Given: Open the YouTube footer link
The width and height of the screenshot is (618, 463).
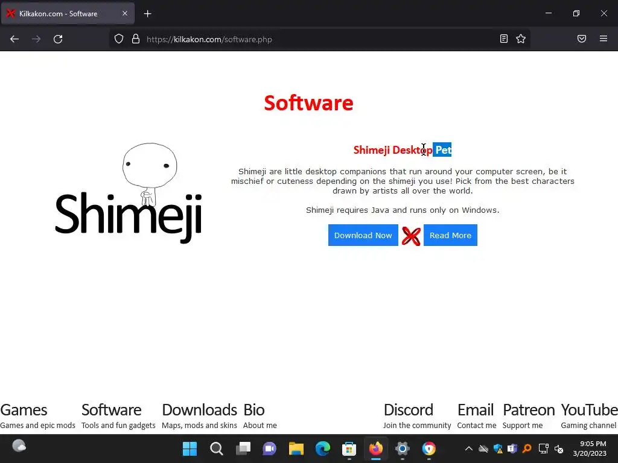Looking at the screenshot, I should pyautogui.click(x=589, y=415).
